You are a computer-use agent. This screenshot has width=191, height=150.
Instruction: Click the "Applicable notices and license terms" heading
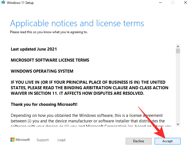point(77,23)
